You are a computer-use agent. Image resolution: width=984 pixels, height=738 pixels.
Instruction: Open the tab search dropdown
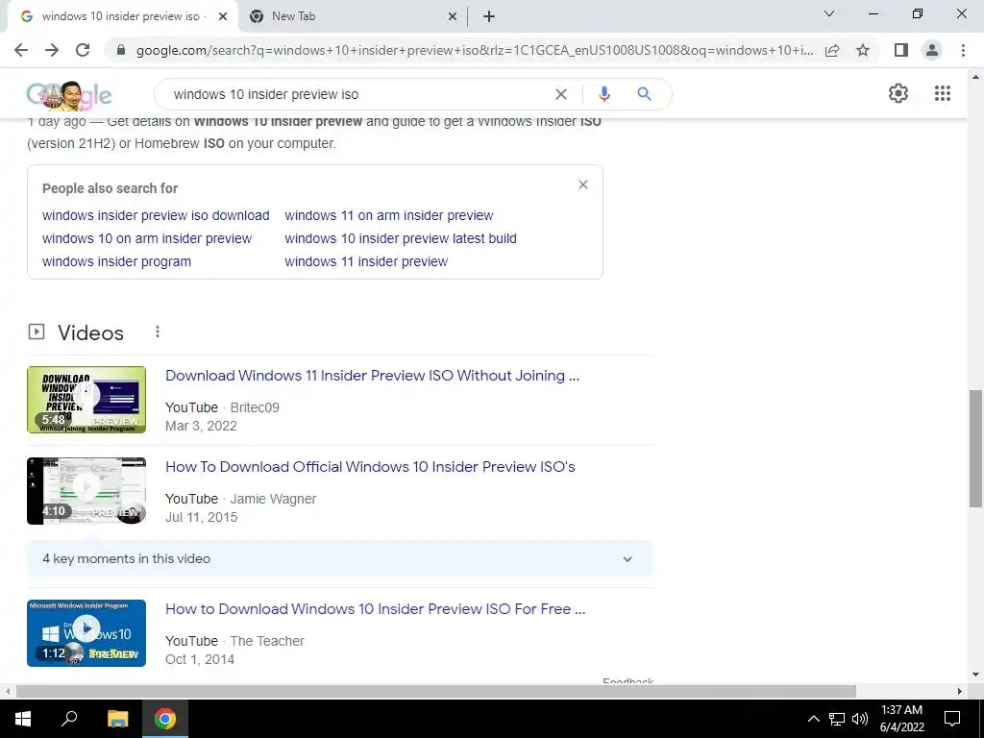coord(829,13)
